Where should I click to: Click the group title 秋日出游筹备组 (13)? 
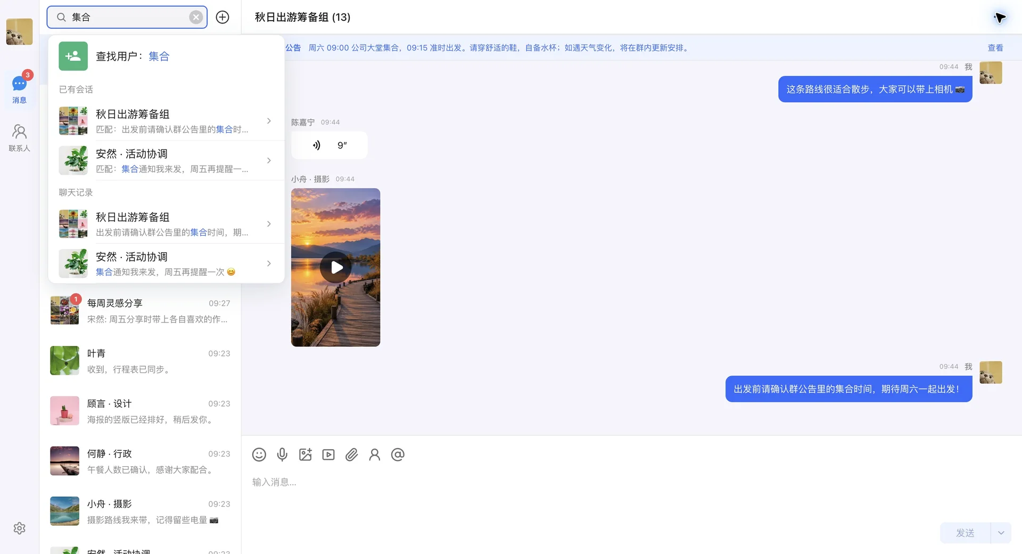(302, 17)
